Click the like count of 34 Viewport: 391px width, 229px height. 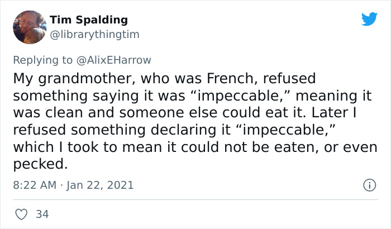pyautogui.click(x=42, y=214)
